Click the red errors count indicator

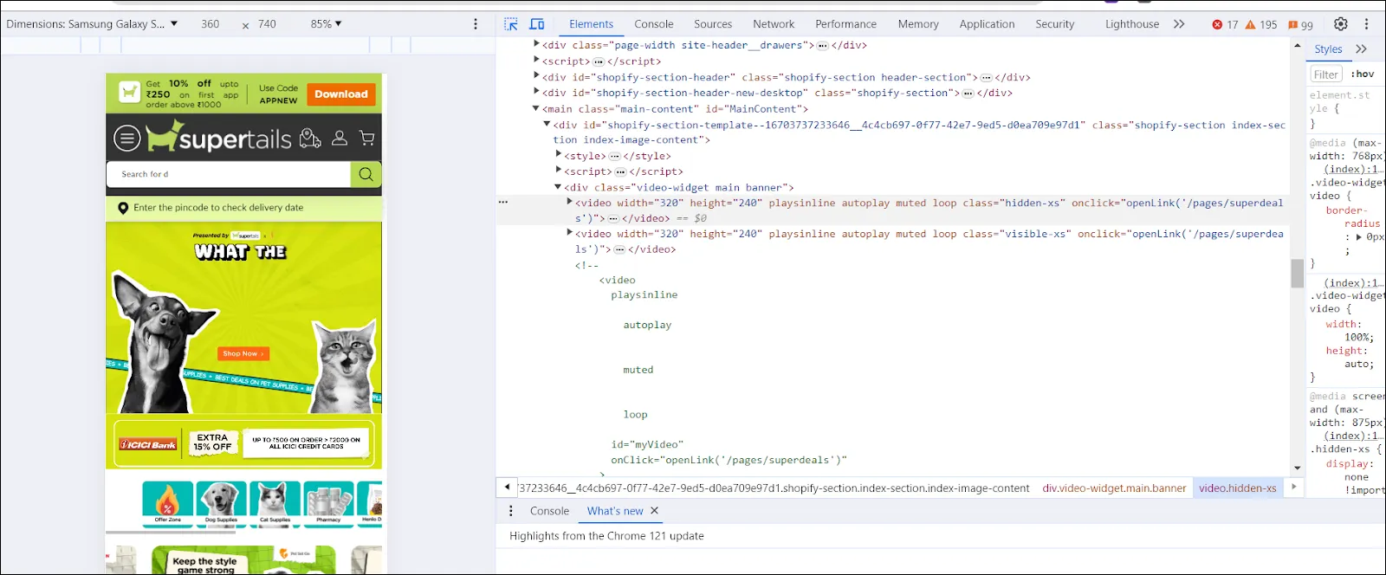[x=1225, y=24]
